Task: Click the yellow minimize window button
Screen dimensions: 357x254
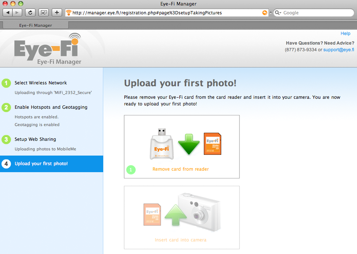Action: pyautogui.click(x=13, y=3)
